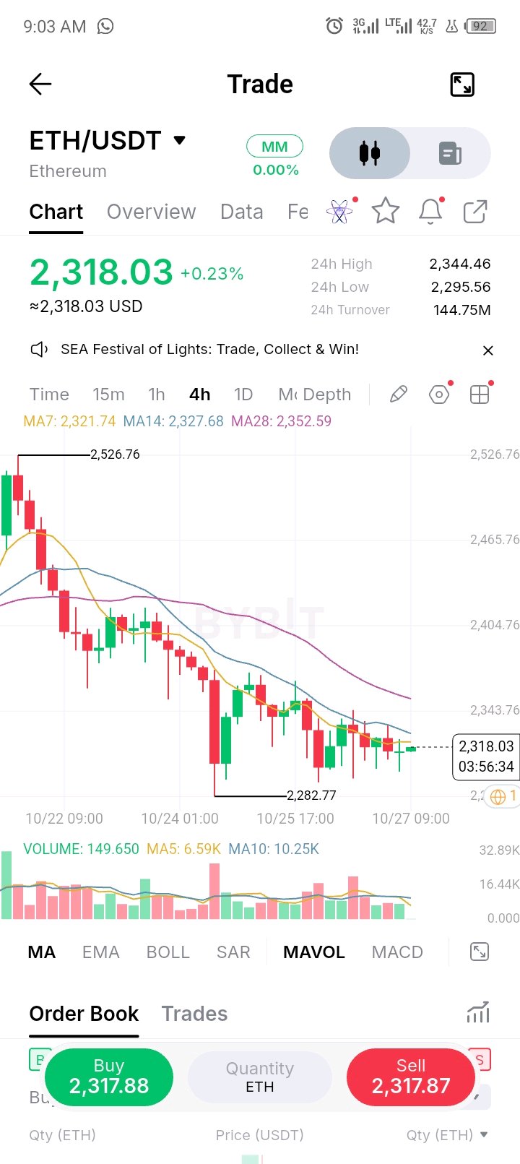The width and height of the screenshot is (520, 1164).
Task: Expand the ETH/USDT pair dropdown arrow
Action: click(x=180, y=140)
